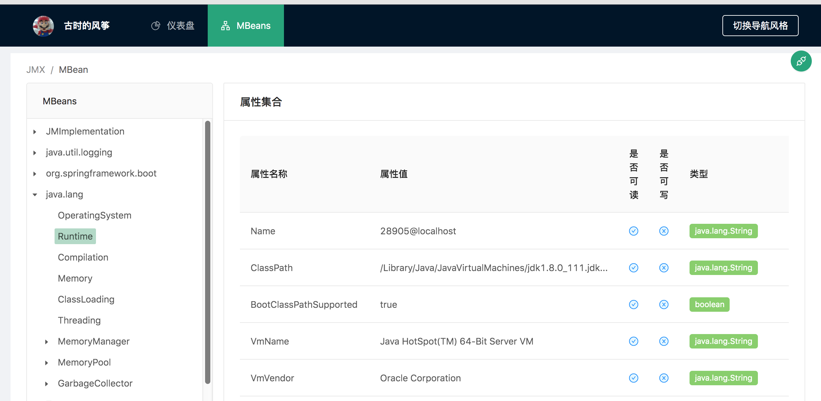Click the user avatar next to 古时的风筝
This screenshot has height=401, width=821.
44,26
